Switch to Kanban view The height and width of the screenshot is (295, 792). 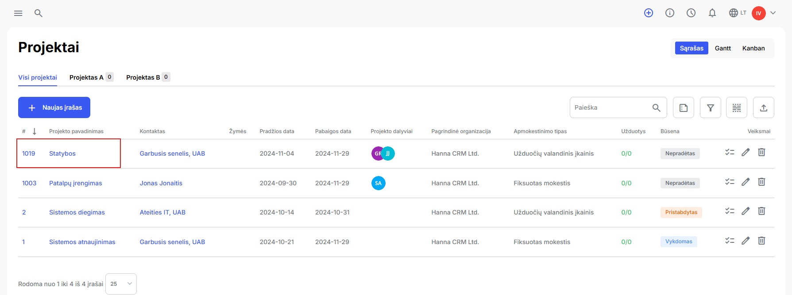(753, 48)
